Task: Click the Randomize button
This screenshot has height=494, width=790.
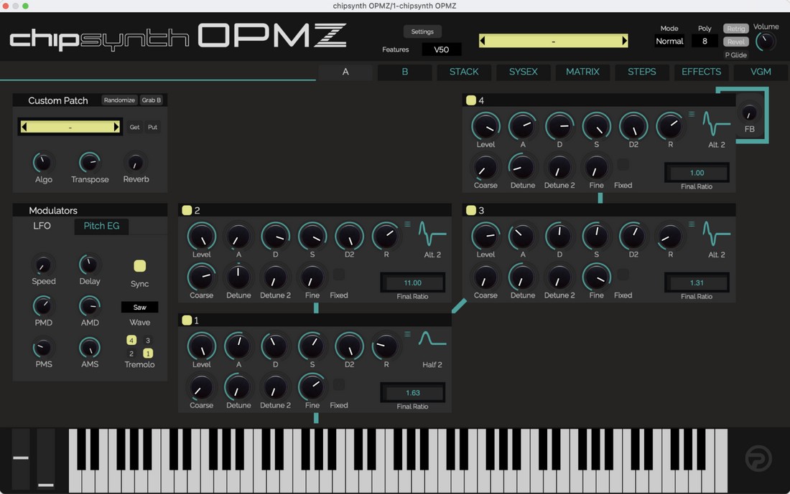Action: [119, 100]
